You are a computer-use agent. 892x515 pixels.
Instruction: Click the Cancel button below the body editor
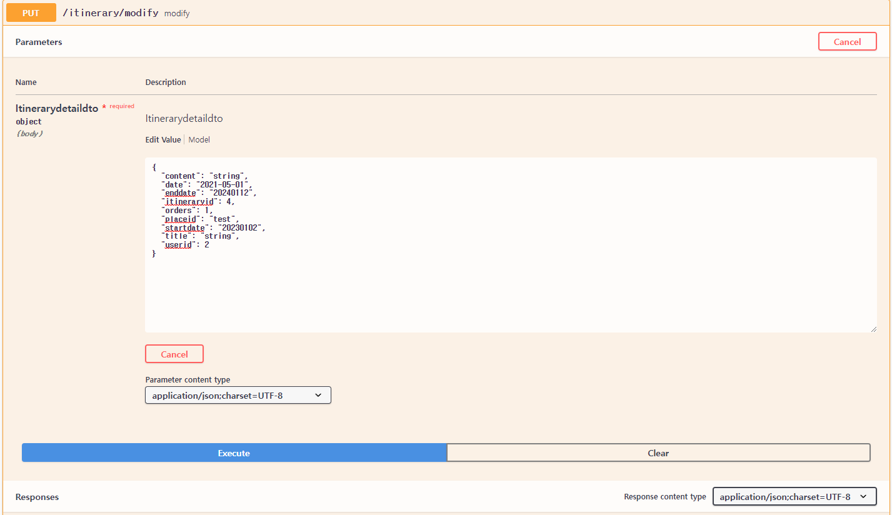coord(174,354)
